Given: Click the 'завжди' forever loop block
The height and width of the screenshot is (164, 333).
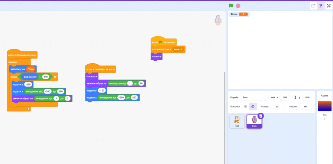Looking at the screenshot, I should [13, 62].
